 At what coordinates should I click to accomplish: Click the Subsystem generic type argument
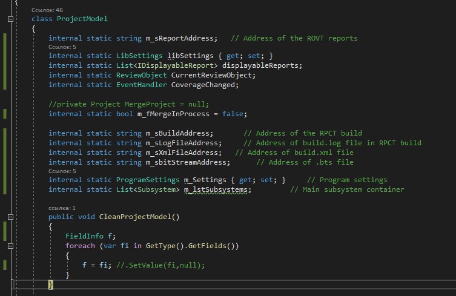pos(156,189)
